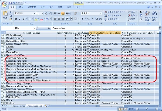Open the font name dropdown

click(35, 14)
